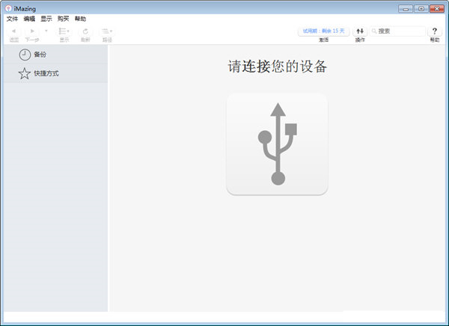This screenshot has width=449, height=326.
Task: Maximize the iMazing window
Action: (x=421, y=7)
